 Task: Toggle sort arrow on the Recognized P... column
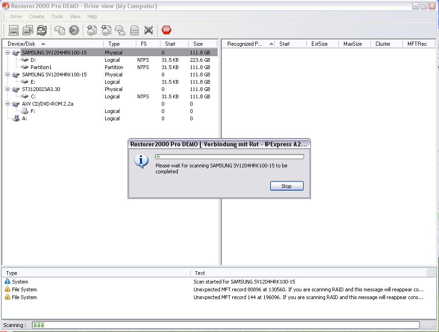pos(271,43)
